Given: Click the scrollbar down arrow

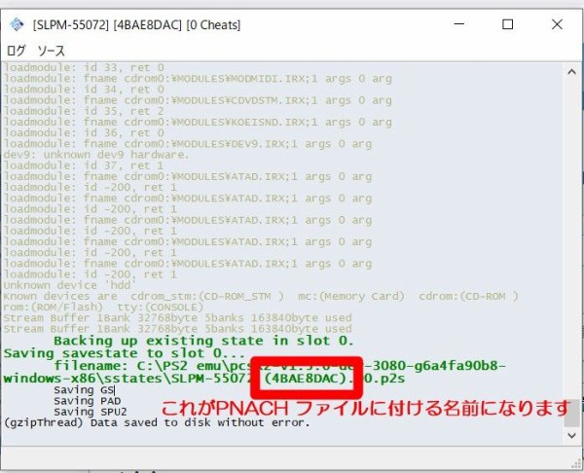Looking at the screenshot, I should point(571,435).
